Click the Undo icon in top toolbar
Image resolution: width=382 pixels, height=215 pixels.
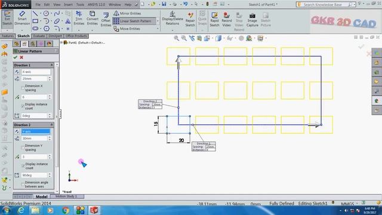186,4
